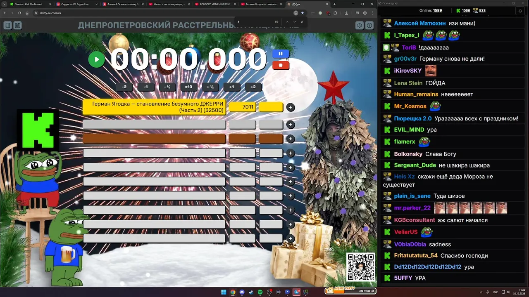Switch to the Алексей Осипов browser tab

123,4
